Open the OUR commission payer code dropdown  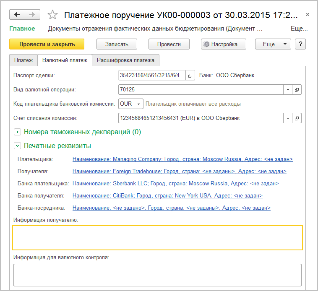tap(139, 104)
